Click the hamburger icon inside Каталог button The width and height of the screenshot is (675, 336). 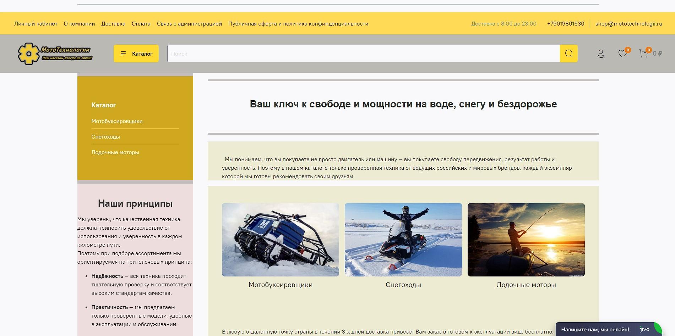click(x=123, y=54)
